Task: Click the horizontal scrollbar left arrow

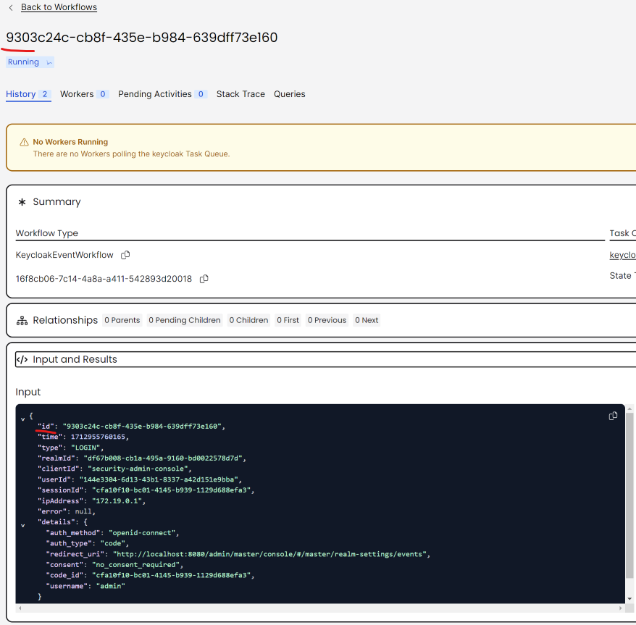Action: [x=20, y=608]
